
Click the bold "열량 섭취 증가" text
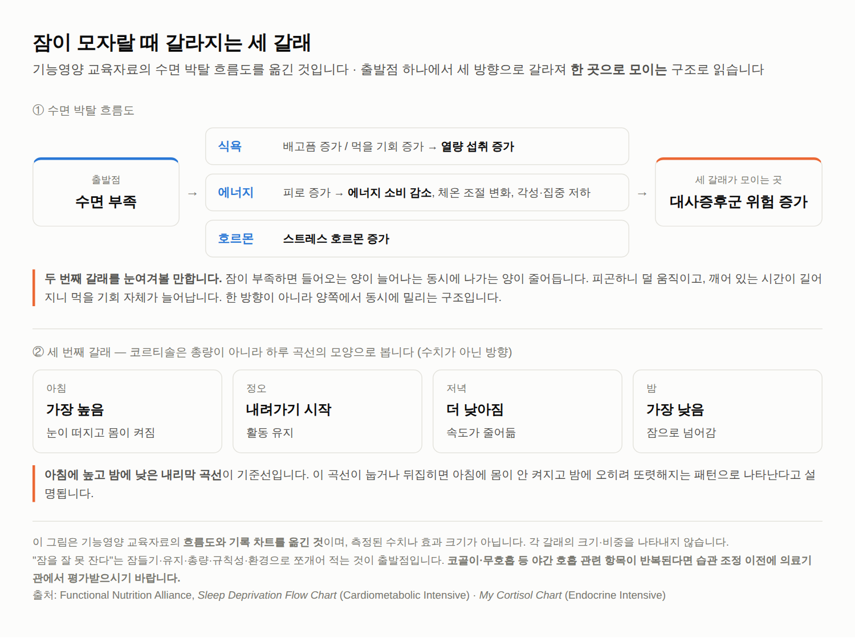tap(478, 147)
